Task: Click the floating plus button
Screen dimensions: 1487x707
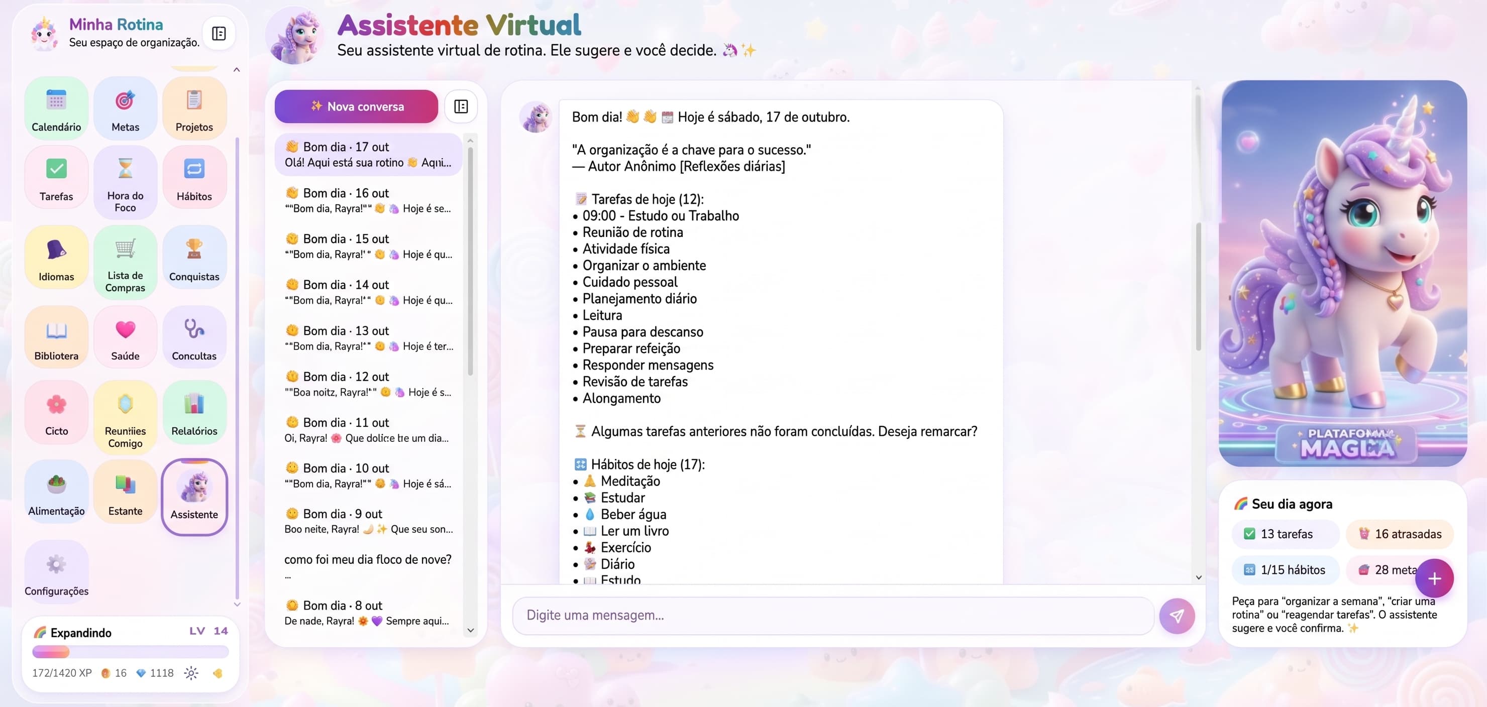Action: pyautogui.click(x=1434, y=578)
